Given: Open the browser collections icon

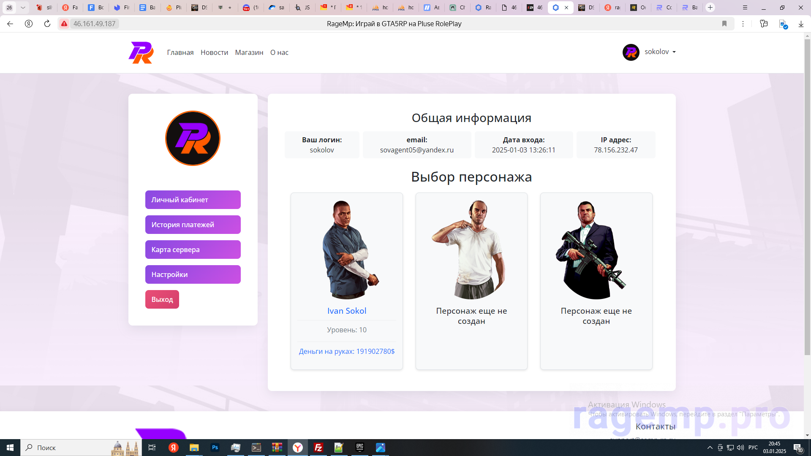Looking at the screenshot, I should click(x=764, y=24).
